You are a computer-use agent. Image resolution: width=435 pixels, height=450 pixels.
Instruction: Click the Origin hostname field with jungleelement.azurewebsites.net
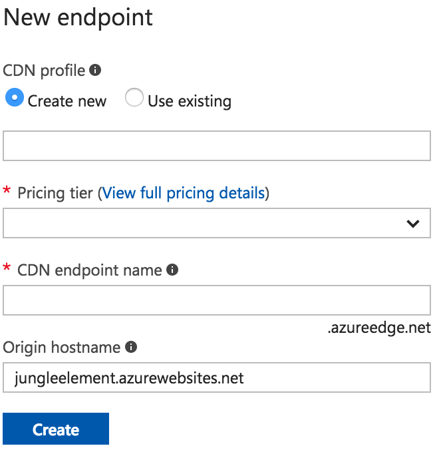217,377
